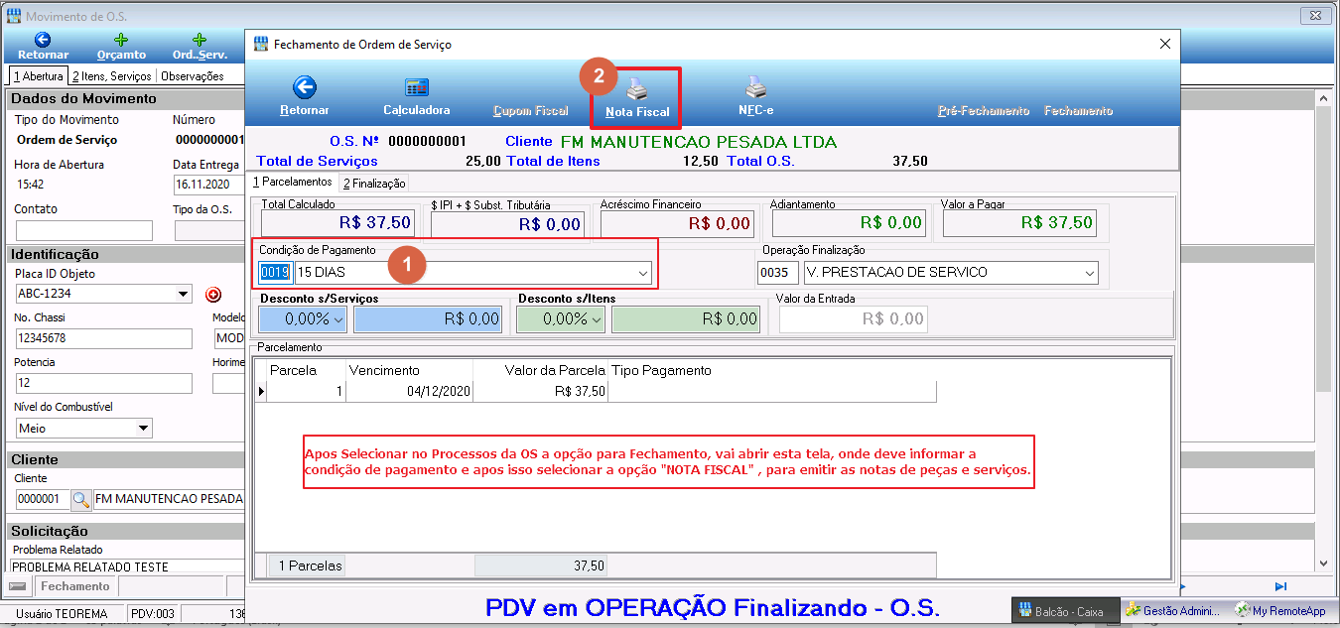The width and height of the screenshot is (1340, 628).
Task: Click the Data Entrega date field
Action: coord(208,185)
